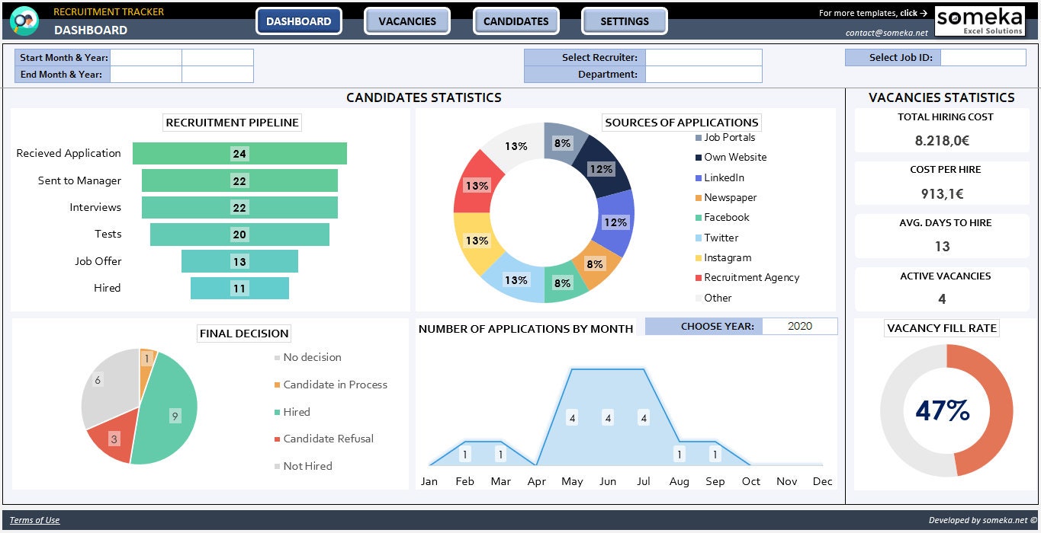This screenshot has height=533, width=1041.
Task: Click the Start Month input cell
Action: click(x=146, y=58)
